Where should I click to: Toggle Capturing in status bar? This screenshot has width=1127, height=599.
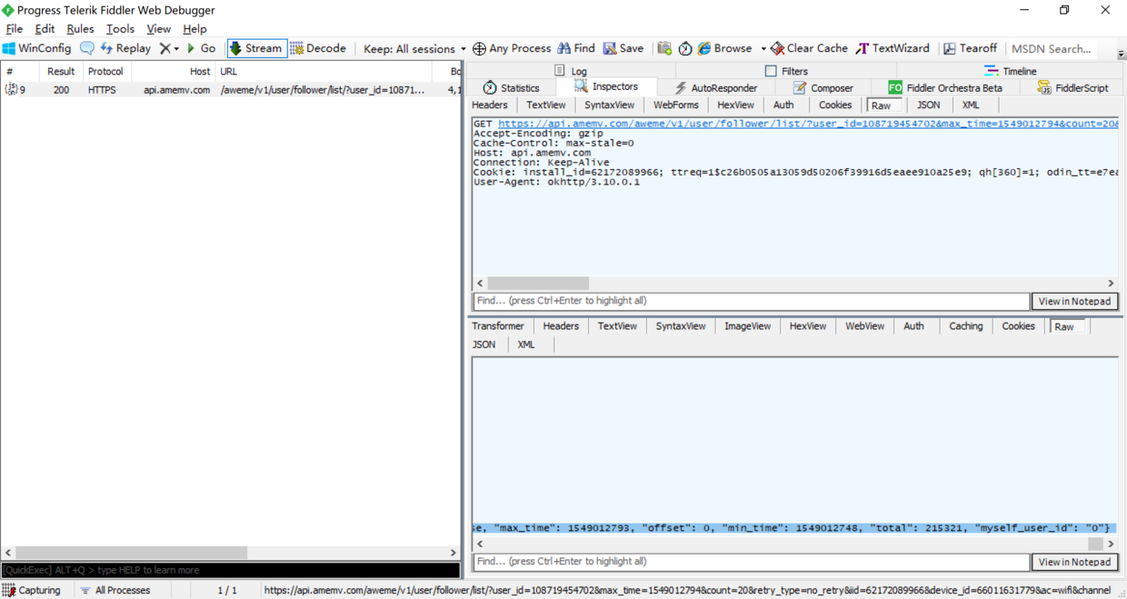32,590
